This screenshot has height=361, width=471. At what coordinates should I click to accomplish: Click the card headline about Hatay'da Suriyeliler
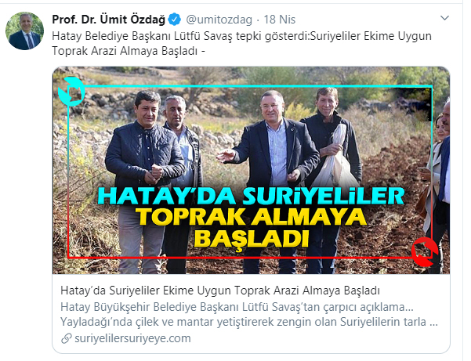pyautogui.click(x=220, y=291)
